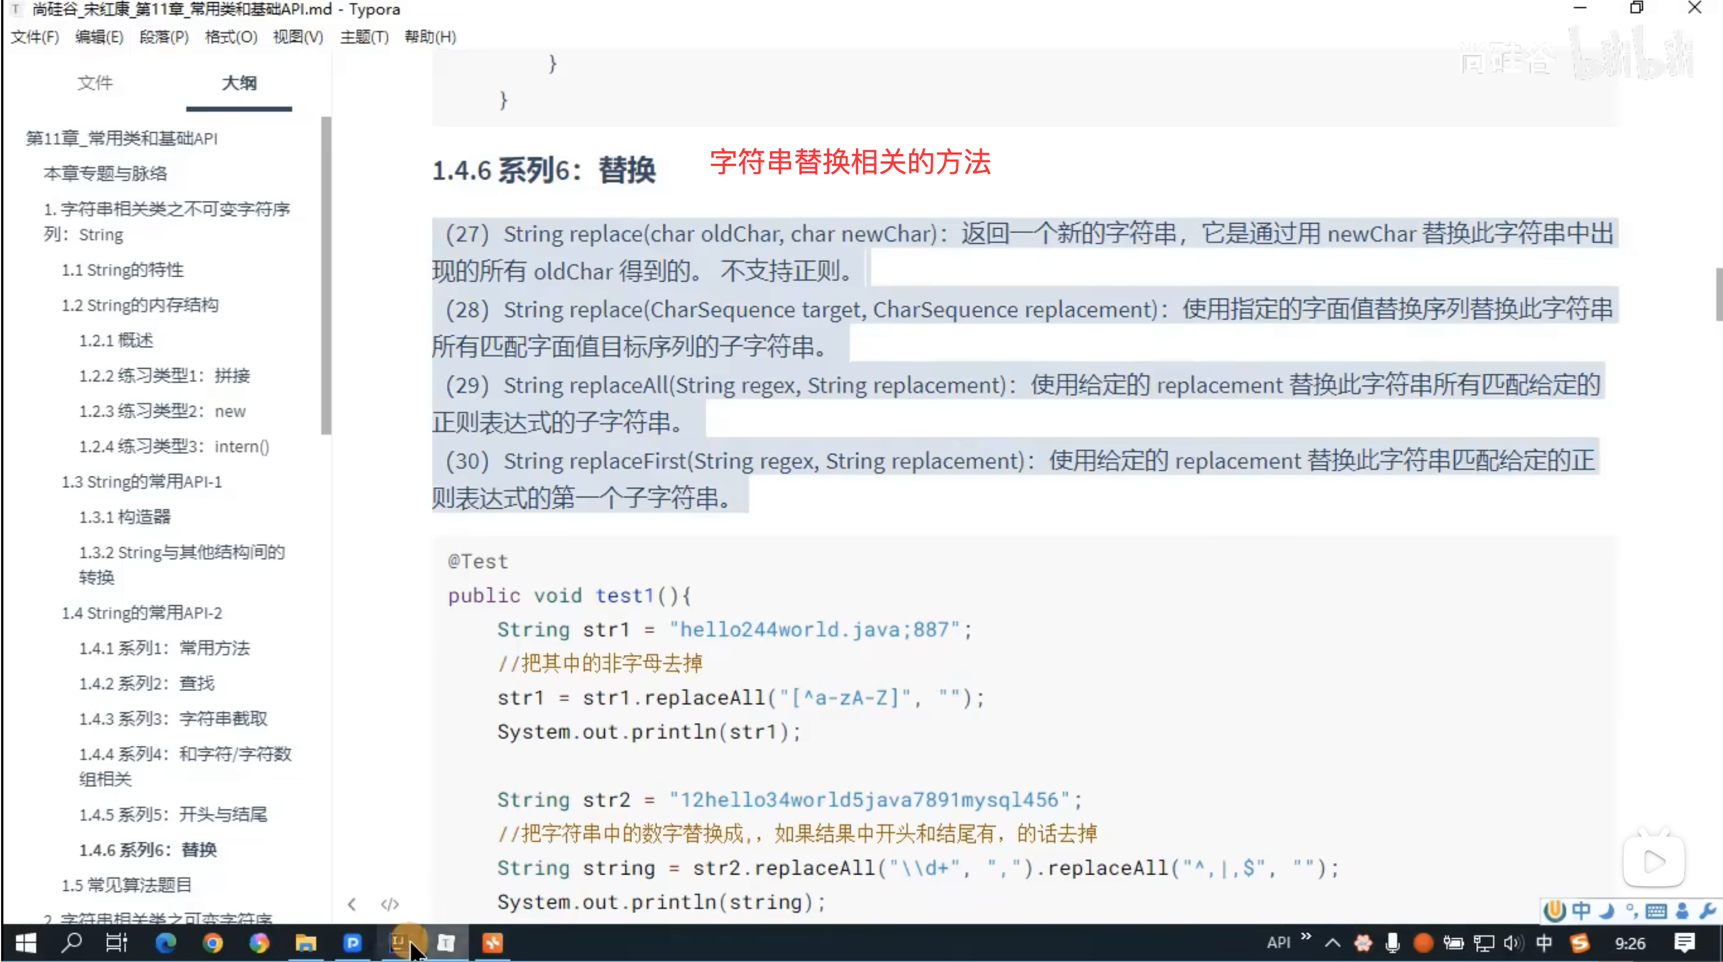Click the Sogou input tray icon
Image resolution: width=1723 pixels, height=962 pixels.
(x=1579, y=943)
